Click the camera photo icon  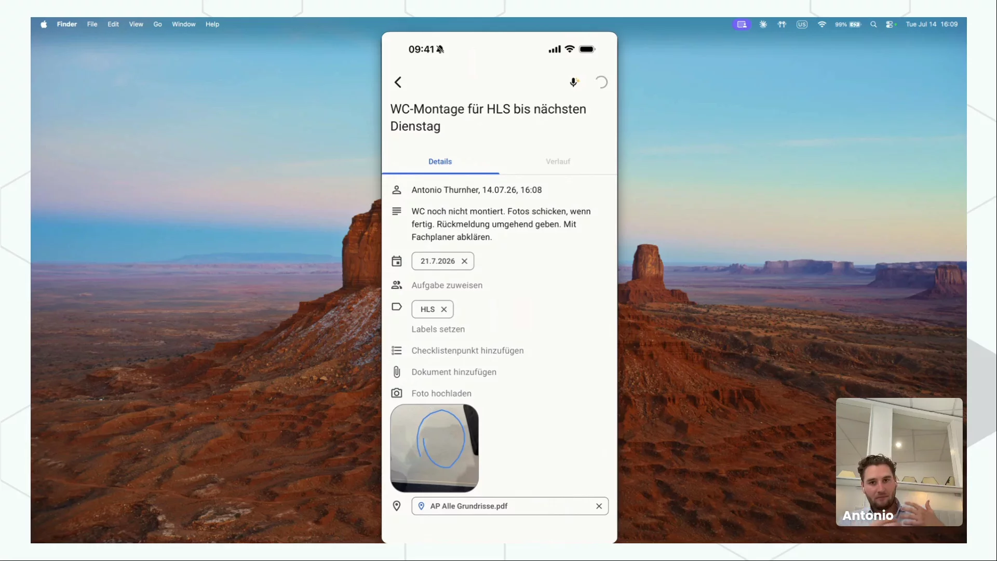point(397,393)
